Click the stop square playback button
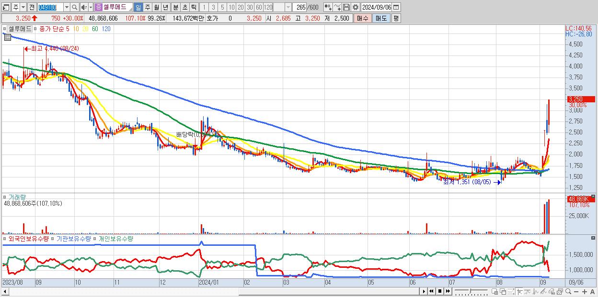The image size is (598, 297). click(x=440, y=291)
